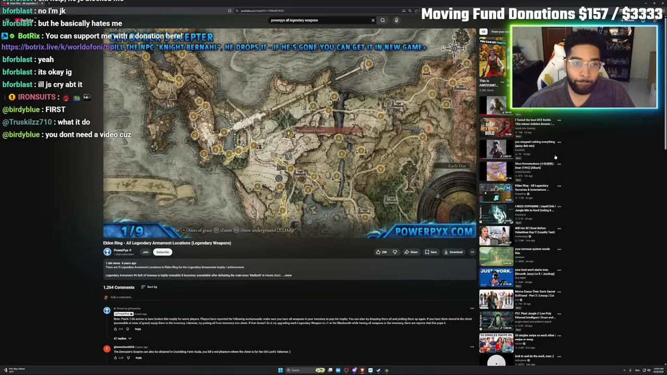This screenshot has width=667, height=375.
Task: Click the '1,264 Comments' heading
Action: tap(119, 287)
